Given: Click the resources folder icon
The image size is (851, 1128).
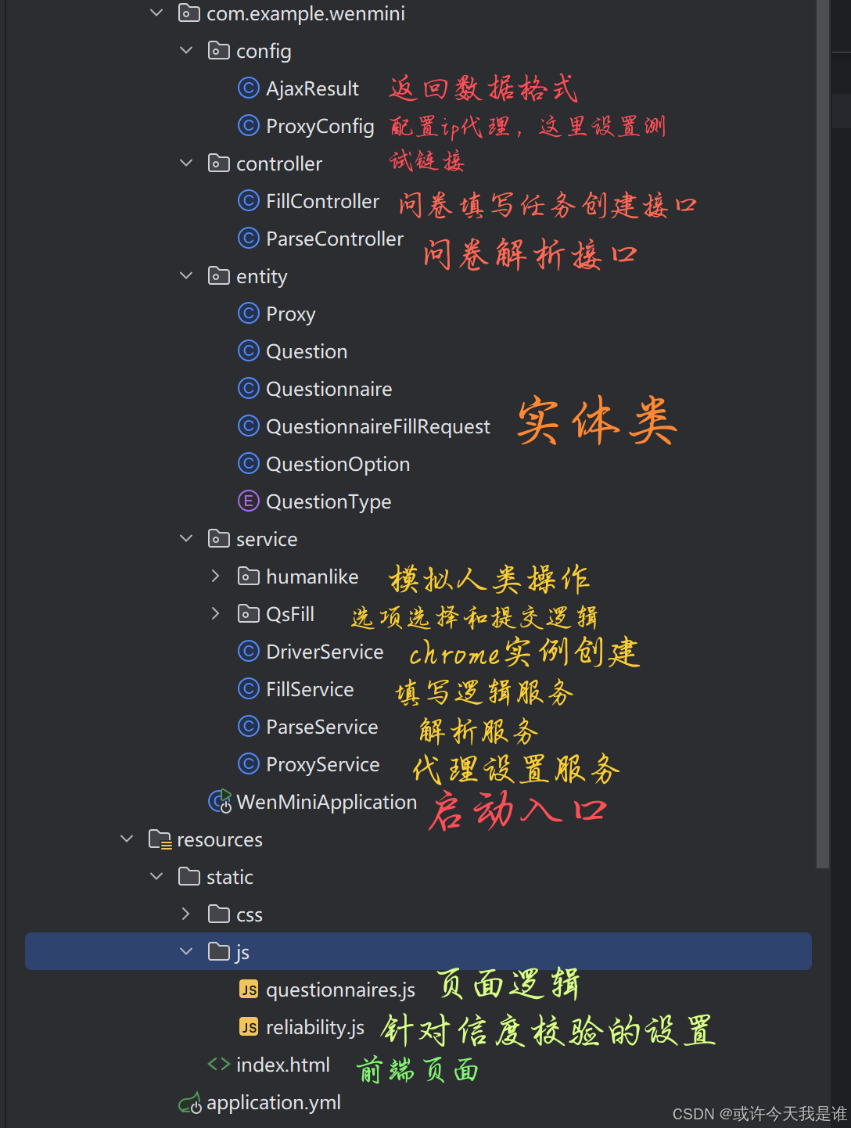Looking at the screenshot, I should pos(160,839).
